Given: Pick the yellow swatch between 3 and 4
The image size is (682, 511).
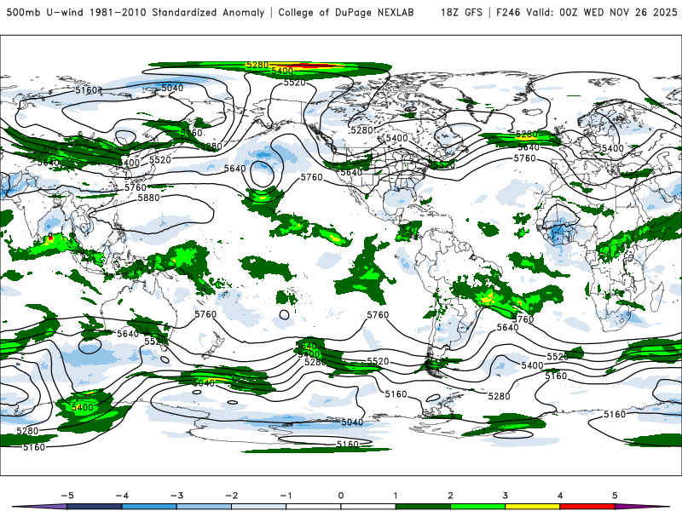Looking at the screenshot, I should [x=533, y=507].
